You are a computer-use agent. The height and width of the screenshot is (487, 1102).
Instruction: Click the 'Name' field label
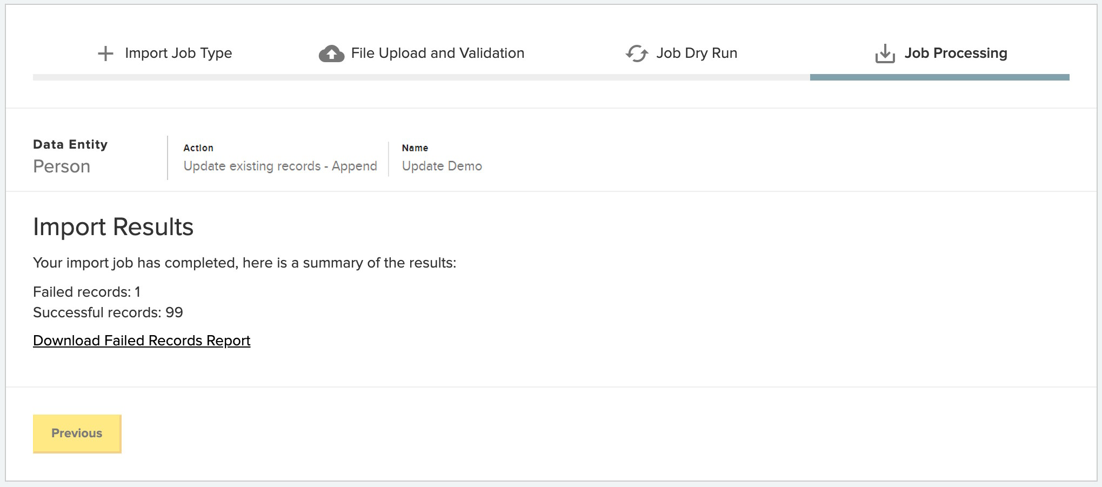pyautogui.click(x=415, y=148)
